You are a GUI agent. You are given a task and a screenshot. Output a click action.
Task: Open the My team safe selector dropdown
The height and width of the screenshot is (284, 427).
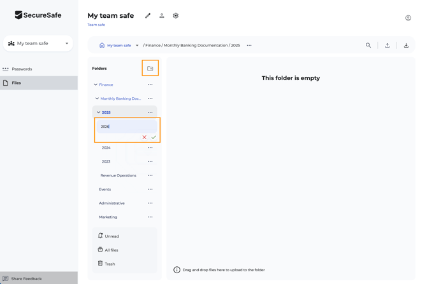pyautogui.click(x=38, y=44)
